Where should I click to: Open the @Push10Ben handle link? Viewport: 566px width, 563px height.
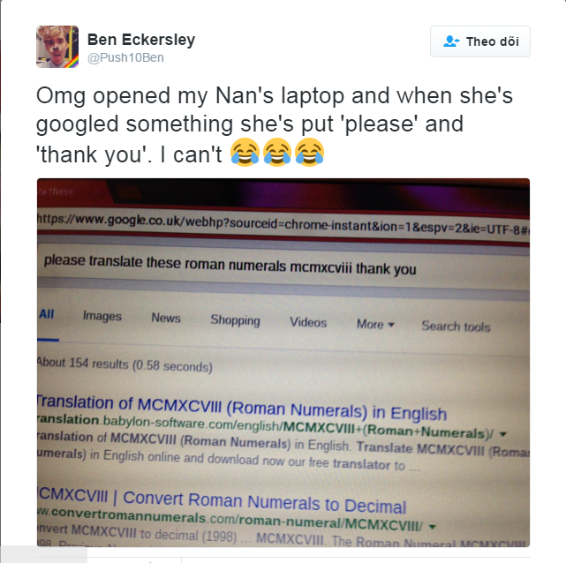pyautogui.click(x=125, y=57)
